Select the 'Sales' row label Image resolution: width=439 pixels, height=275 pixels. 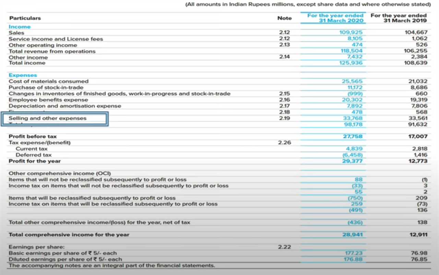click(16, 33)
